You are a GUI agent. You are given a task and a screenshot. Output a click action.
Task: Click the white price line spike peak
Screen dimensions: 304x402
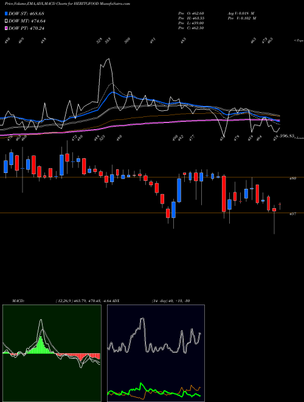pyautogui.click(x=108, y=60)
